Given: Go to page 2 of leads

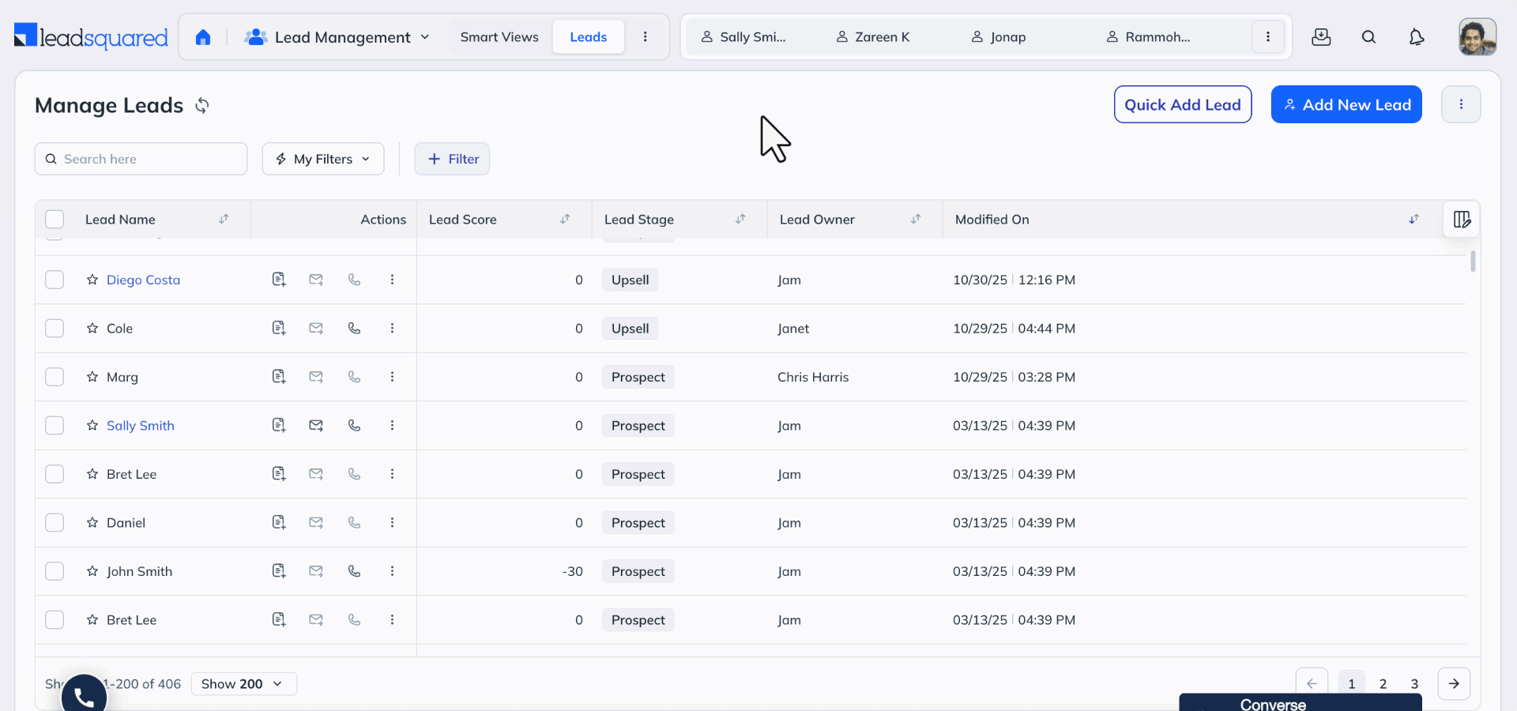Looking at the screenshot, I should click(x=1383, y=684).
